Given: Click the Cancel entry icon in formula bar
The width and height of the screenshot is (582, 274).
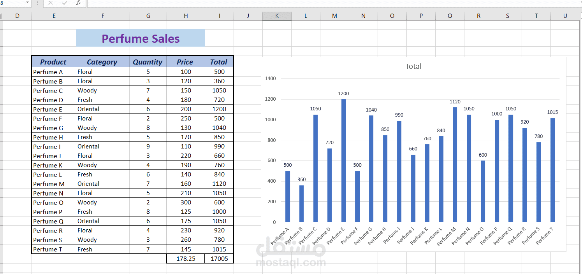Looking at the screenshot, I should 51,3.
